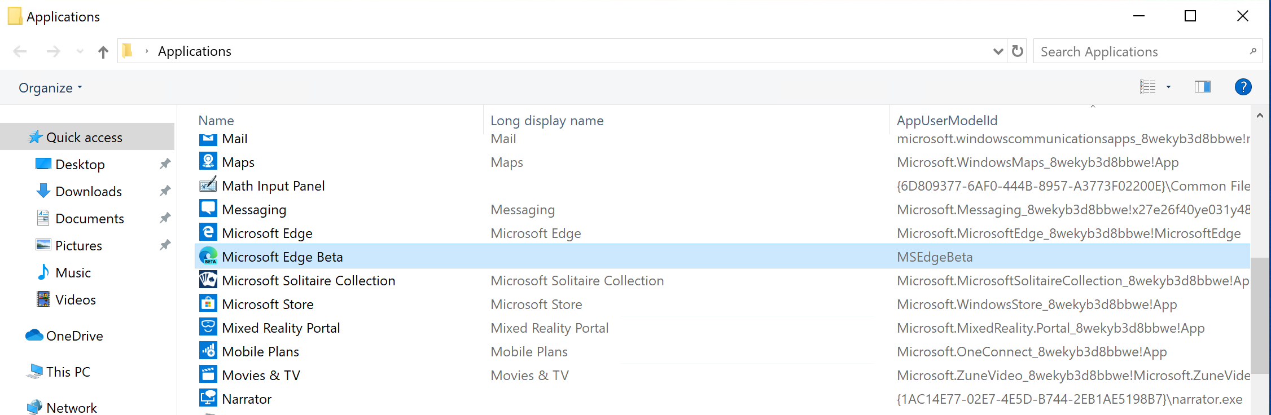Click the Narrator app icon

(x=208, y=398)
